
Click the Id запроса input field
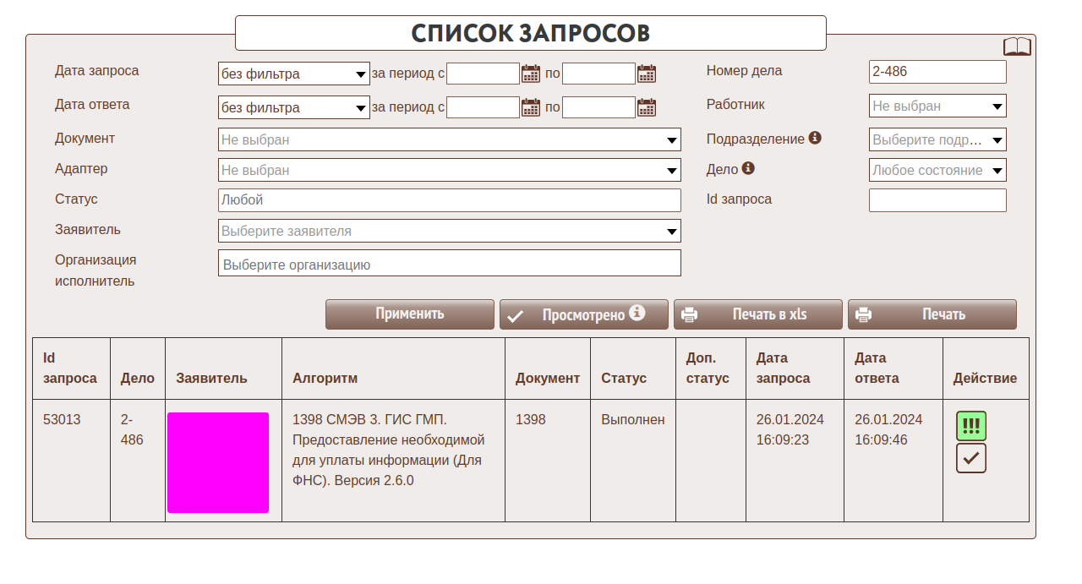pos(937,200)
